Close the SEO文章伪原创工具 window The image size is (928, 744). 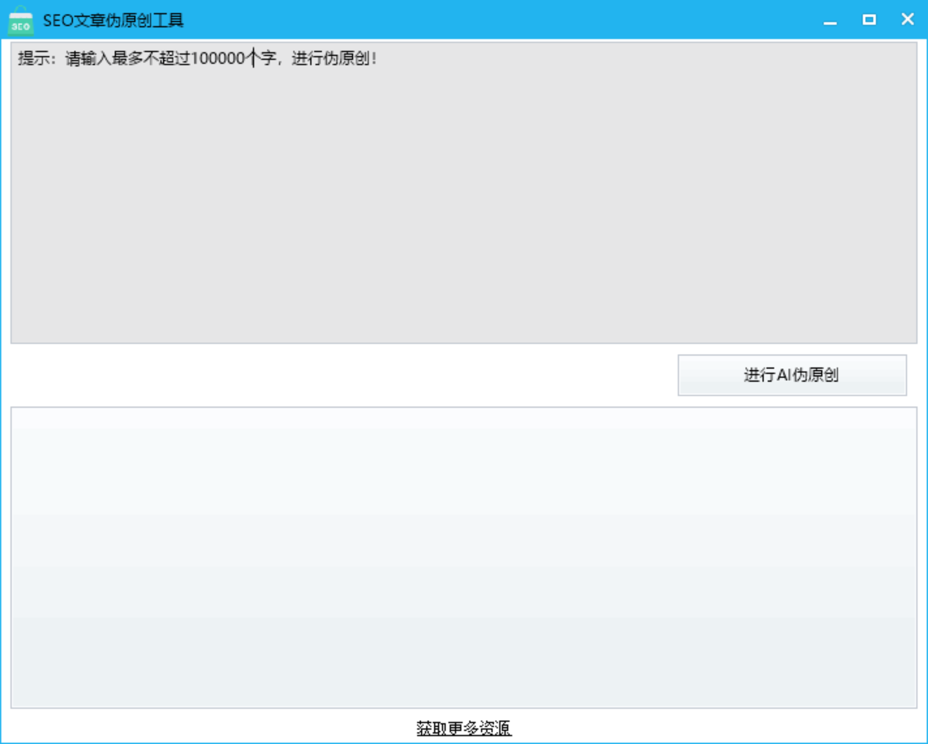click(907, 20)
